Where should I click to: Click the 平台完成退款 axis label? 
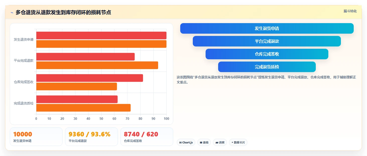click(x=24, y=61)
